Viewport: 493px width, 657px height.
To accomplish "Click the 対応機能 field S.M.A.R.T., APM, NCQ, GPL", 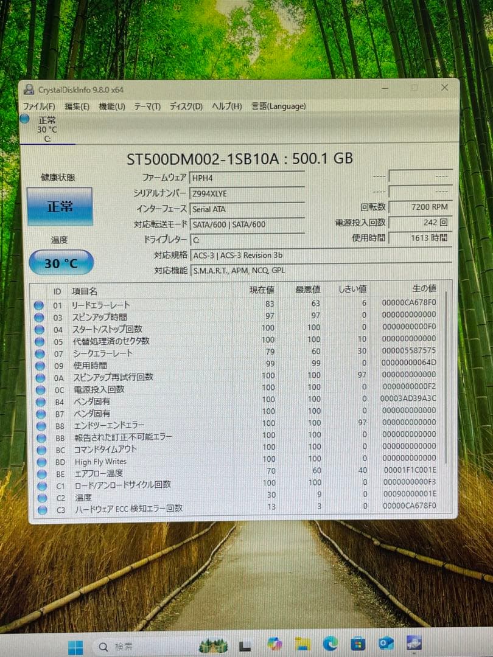I will tap(321, 270).
